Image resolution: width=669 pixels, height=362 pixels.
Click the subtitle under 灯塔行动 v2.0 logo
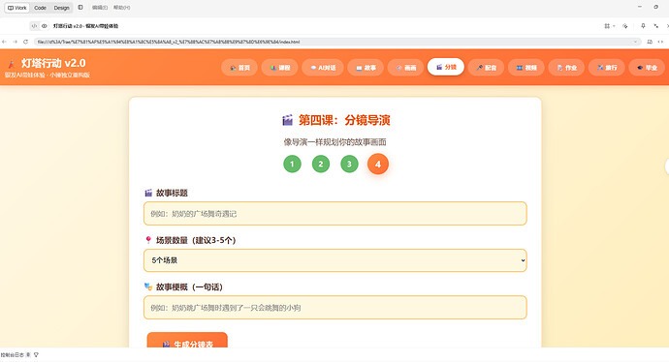(x=48, y=75)
